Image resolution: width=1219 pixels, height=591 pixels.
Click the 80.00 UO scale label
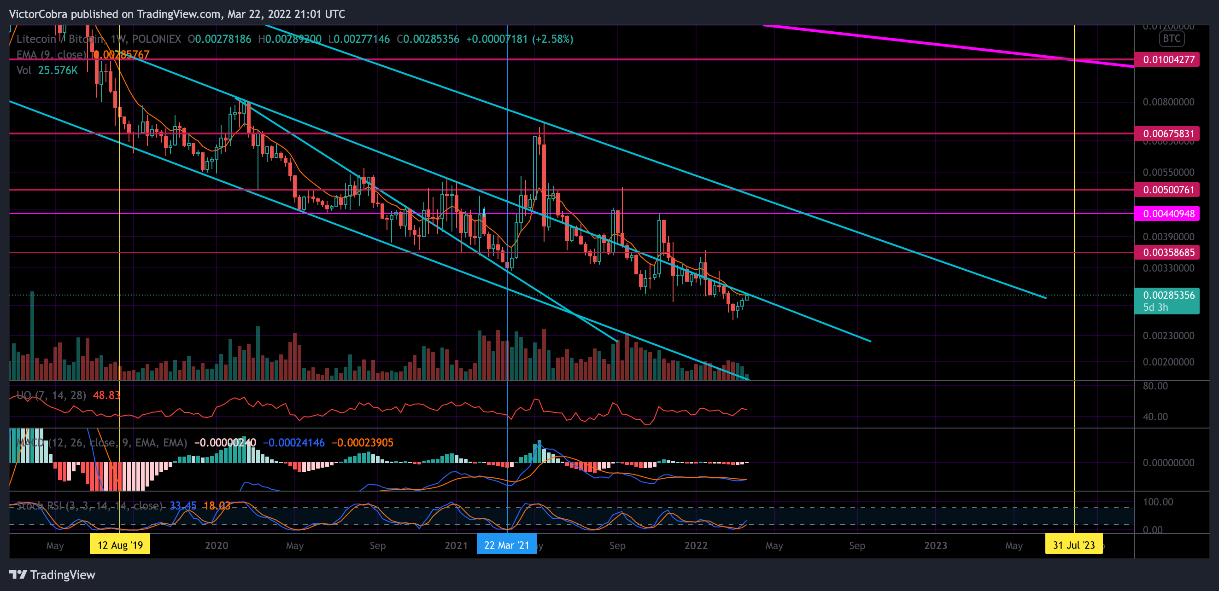tap(1155, 386)
